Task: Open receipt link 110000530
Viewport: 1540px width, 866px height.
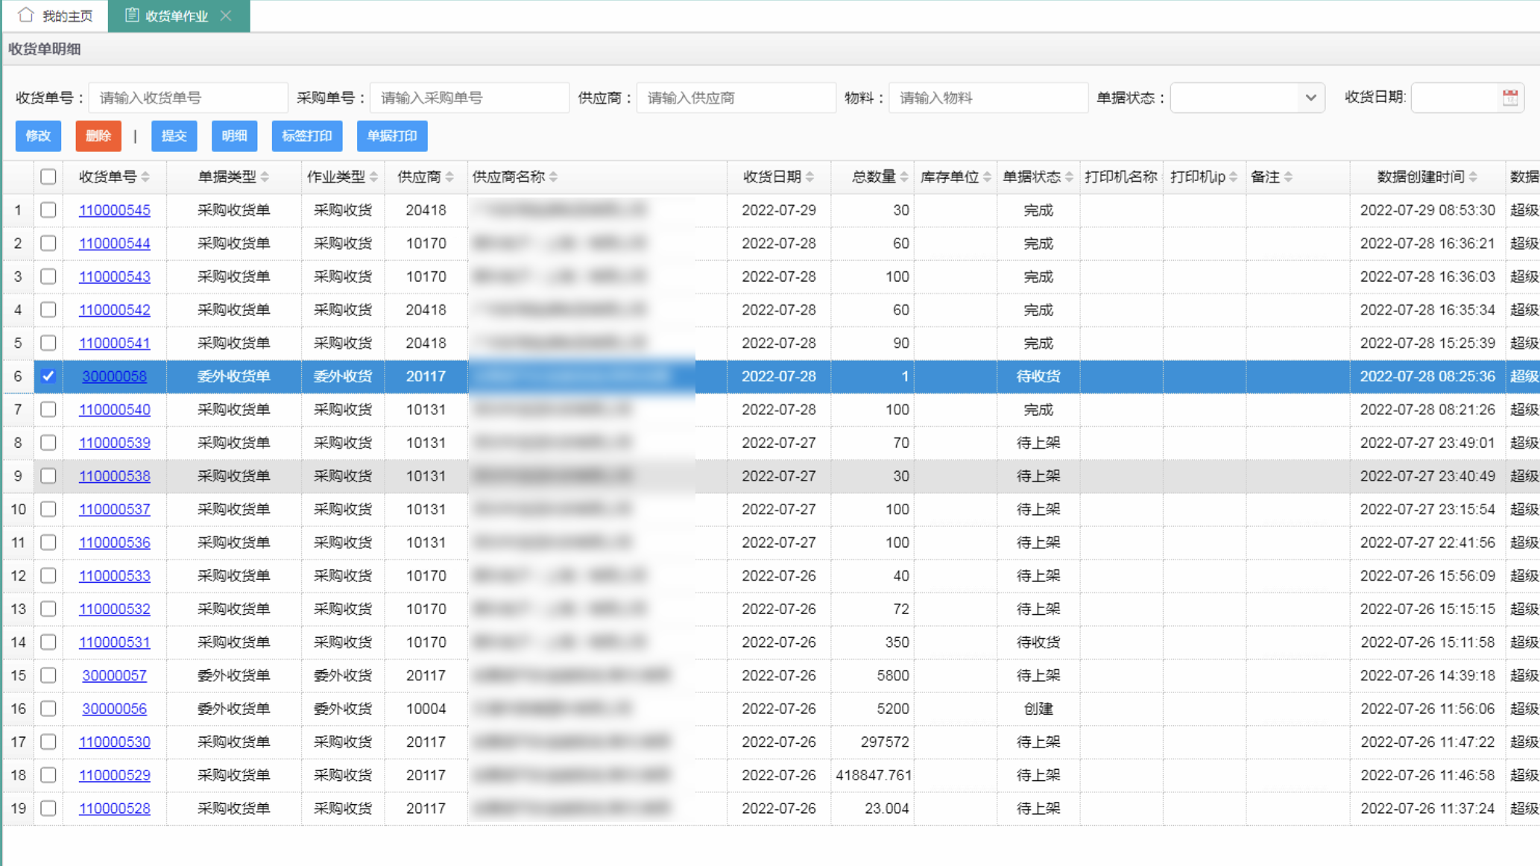Action: pos(115,742)
